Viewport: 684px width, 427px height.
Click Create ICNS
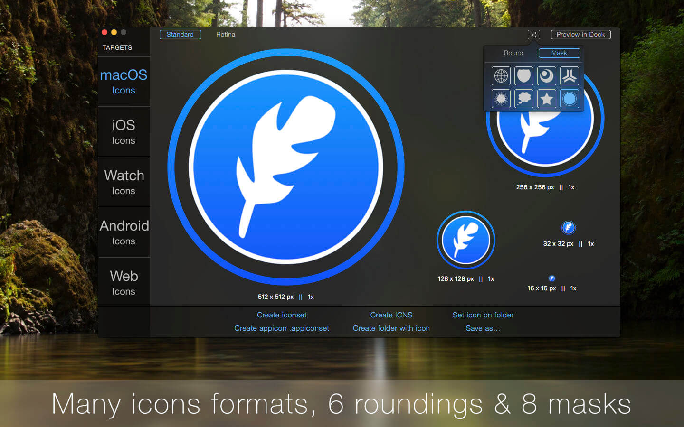click(391, 315)
